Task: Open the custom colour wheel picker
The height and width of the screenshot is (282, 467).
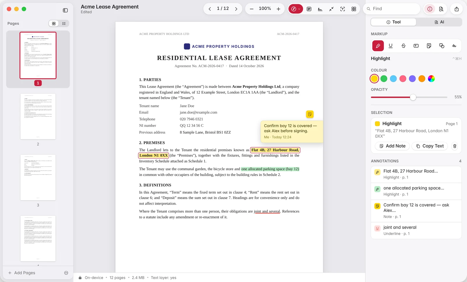Action: tap(431, 79)
